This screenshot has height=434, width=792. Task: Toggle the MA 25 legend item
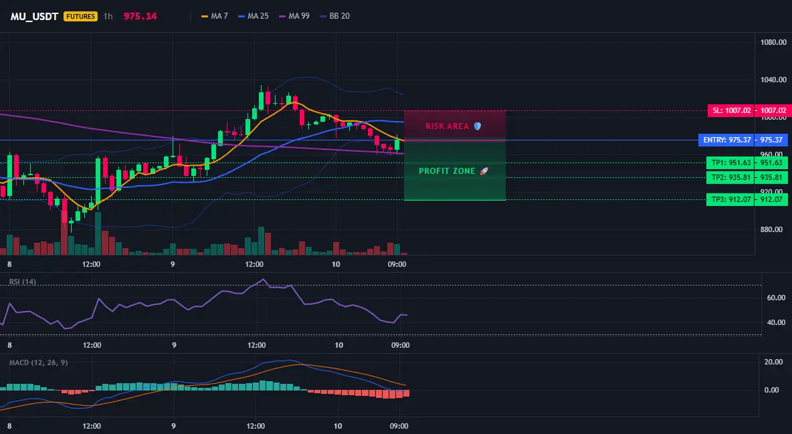point(254,16)
